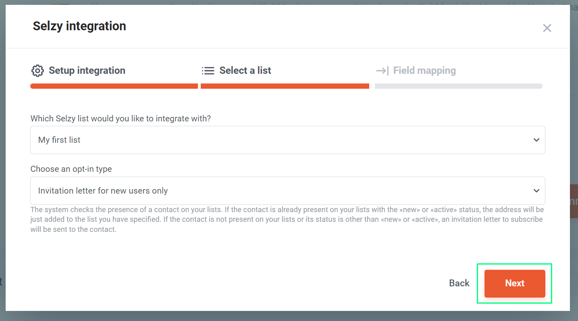Click the gear icon beside Setup integration

pyautogui.click(x=37, y=71)
